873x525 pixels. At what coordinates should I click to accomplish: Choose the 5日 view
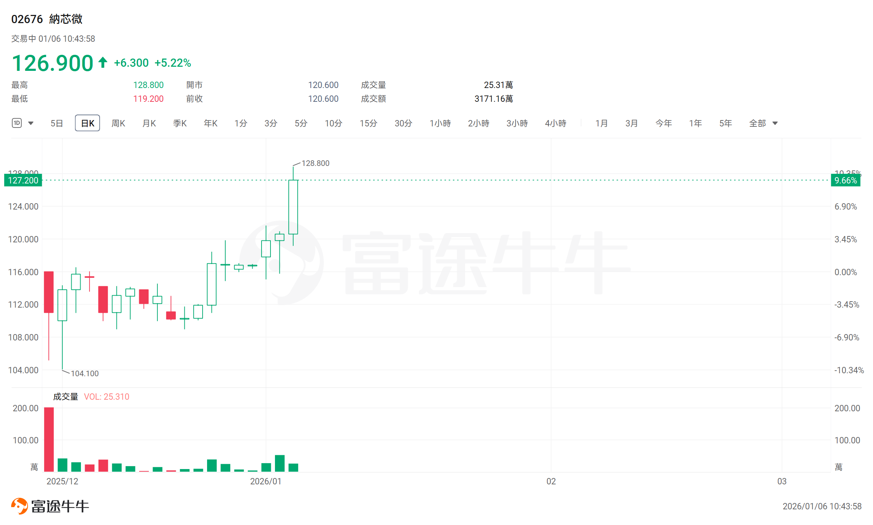[57, 123]
